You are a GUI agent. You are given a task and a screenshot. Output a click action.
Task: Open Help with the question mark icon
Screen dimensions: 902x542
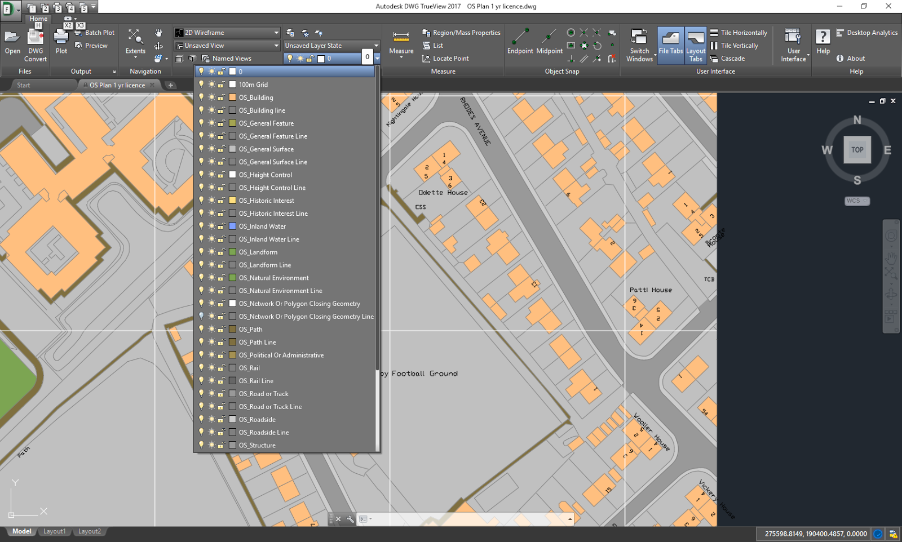[823, 37]
